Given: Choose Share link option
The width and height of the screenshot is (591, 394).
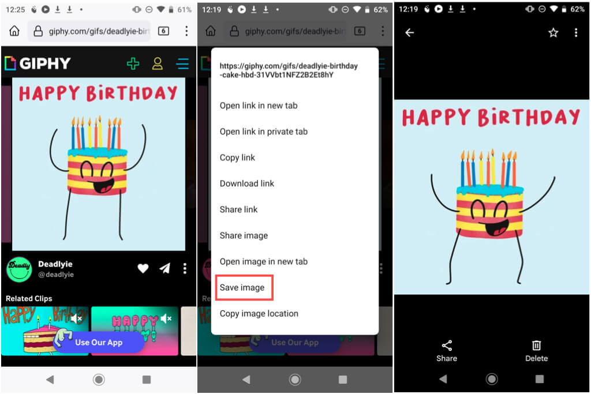Looking at the screenshot, I should click(238, 209).
